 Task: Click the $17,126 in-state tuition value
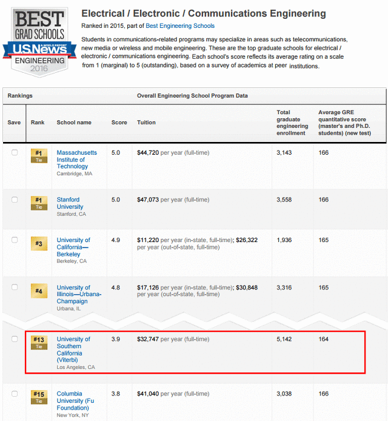[x=148, y=288]
